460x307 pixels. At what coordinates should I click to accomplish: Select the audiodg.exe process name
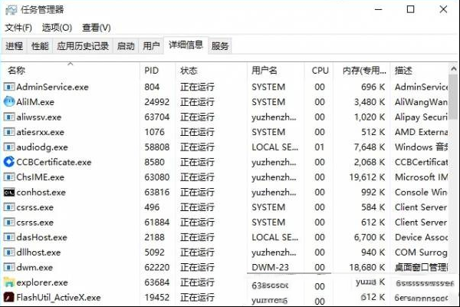click(42, 147)
